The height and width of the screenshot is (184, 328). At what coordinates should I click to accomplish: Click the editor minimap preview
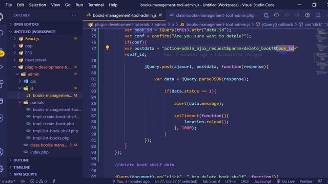click(321, 51)
